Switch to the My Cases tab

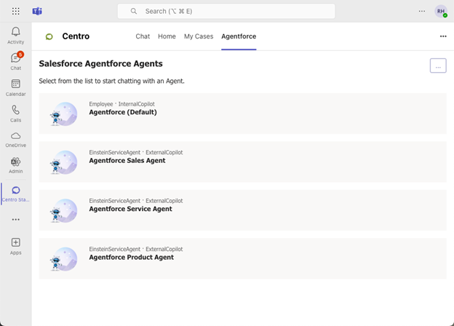click(x=199, y=36)
